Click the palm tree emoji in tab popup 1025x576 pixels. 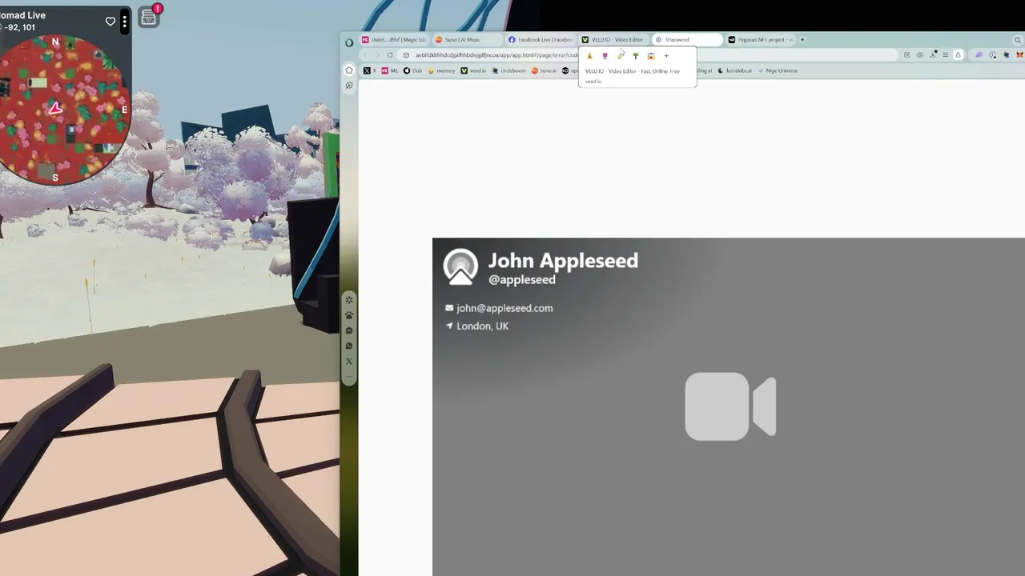click(635, 56)
